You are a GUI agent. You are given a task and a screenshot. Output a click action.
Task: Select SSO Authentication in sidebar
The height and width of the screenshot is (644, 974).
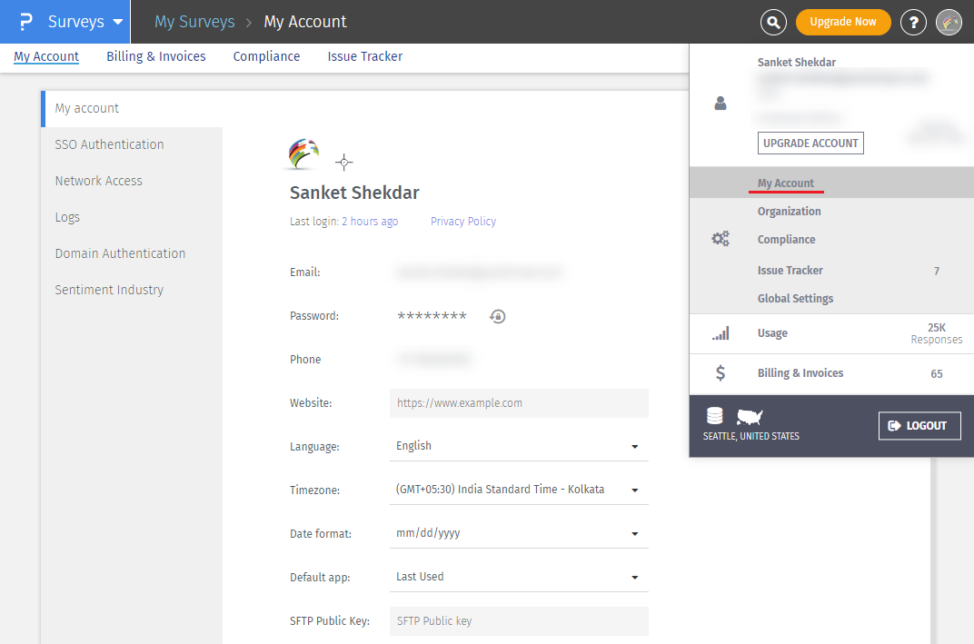(132, 144)
